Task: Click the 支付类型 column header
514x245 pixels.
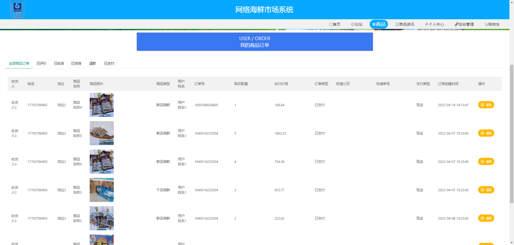Action: pyautogui.click(x=423, y=84)
